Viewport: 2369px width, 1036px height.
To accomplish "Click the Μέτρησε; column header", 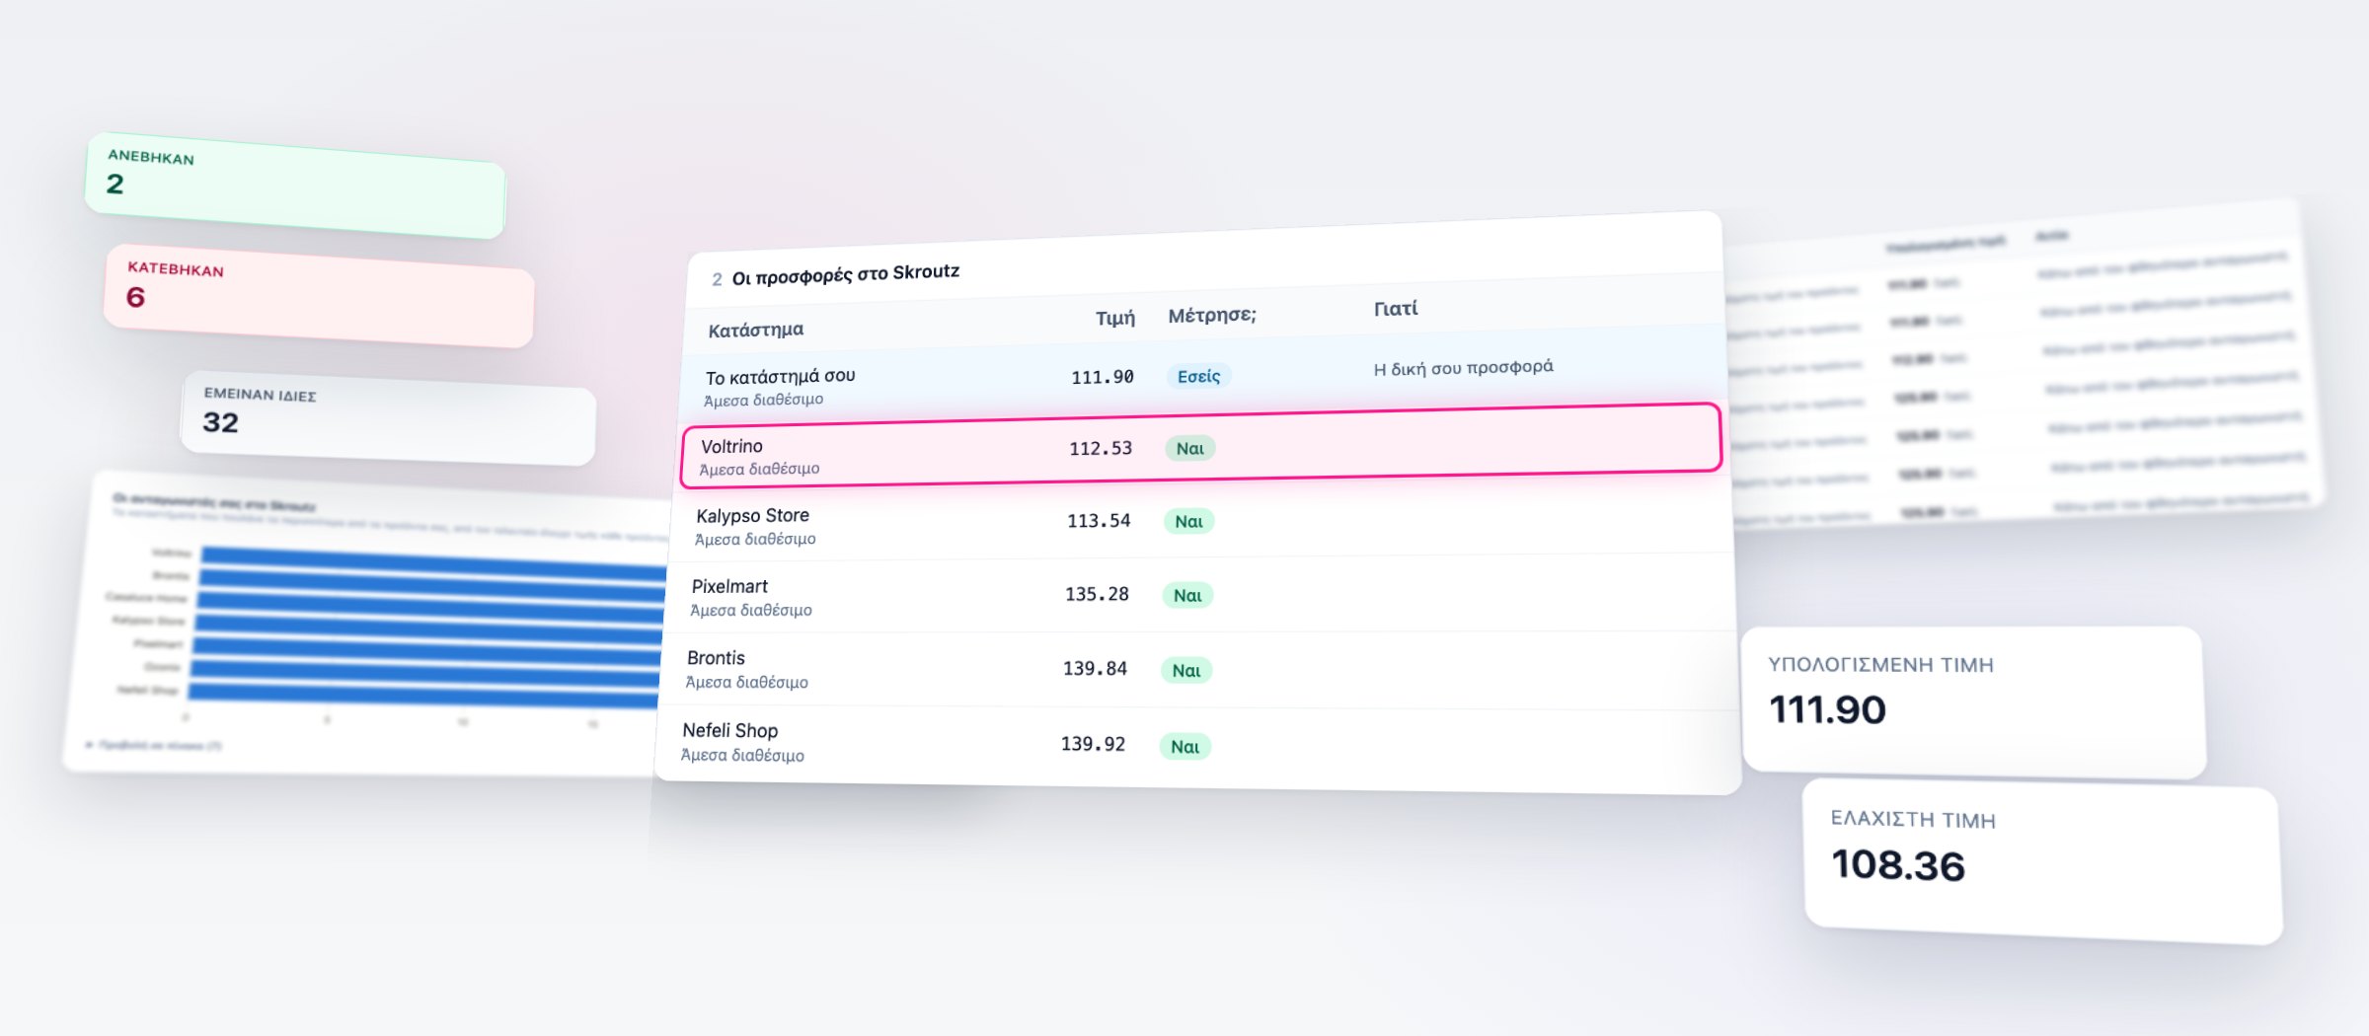I will (1212, 315).
